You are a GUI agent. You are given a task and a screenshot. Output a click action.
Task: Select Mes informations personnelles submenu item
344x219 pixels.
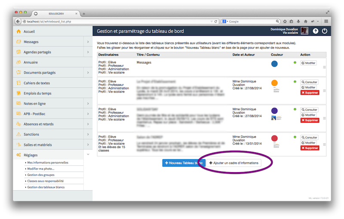pyautogui.click(x=47, y=163)
